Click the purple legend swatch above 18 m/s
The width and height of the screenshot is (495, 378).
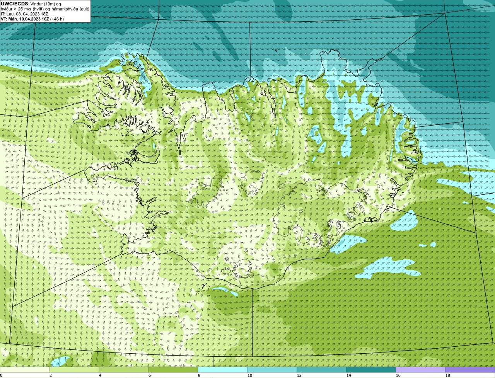[x=470, y=370]
